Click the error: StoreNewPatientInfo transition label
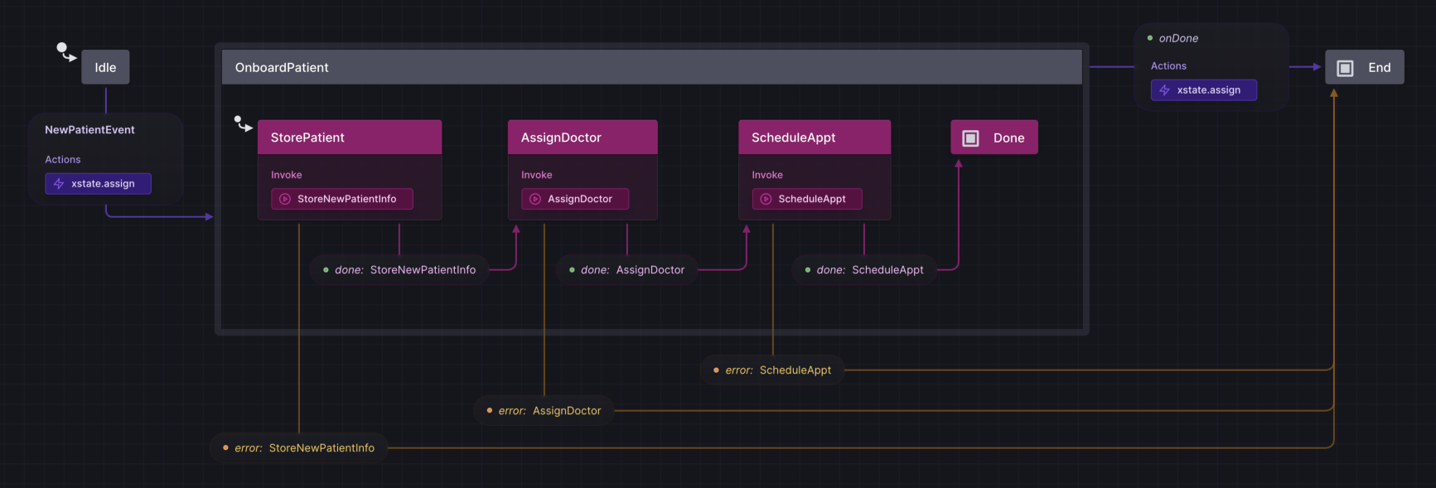The height and width of the screenshot is (488, 1436). coord(298,448)
